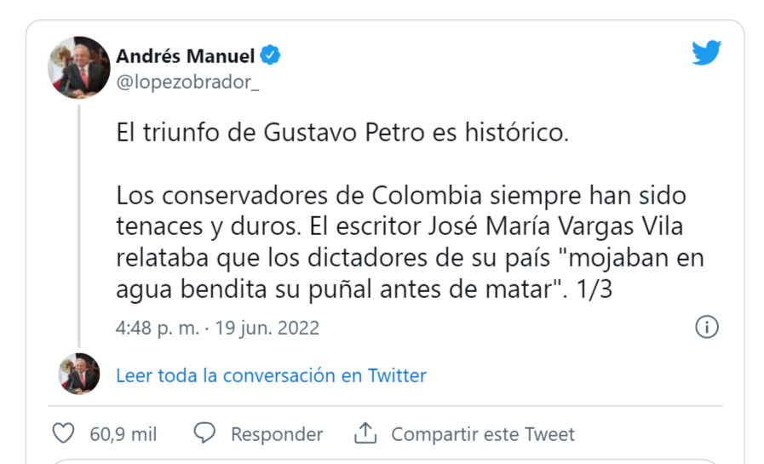Click the partially visible box at the bottom
This screenshot has height=464, width=764.
tap(383, 461)
